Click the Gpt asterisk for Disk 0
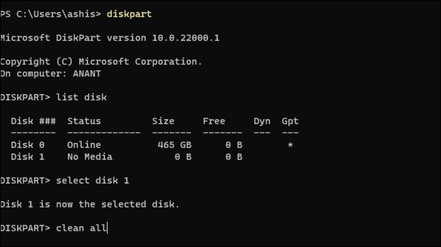Image resolution: width=441 pixels, height=247 pixels. tap(290, 145)
